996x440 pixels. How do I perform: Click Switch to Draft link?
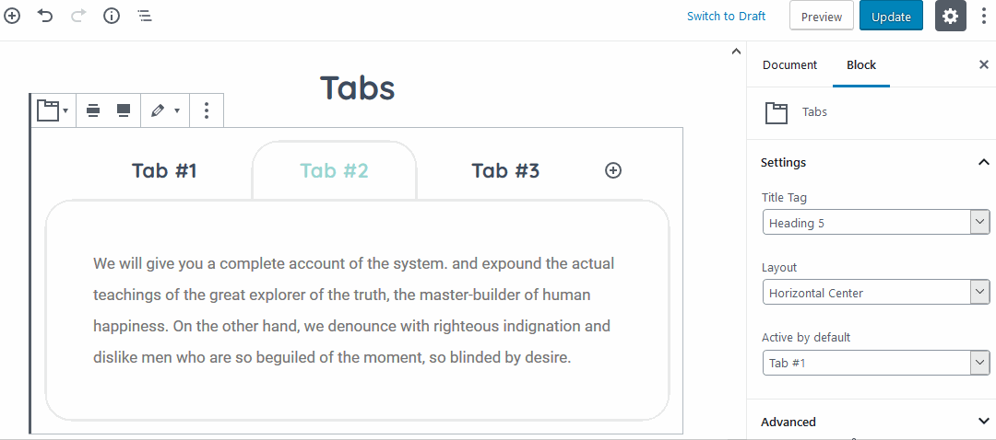coord(726,17)
